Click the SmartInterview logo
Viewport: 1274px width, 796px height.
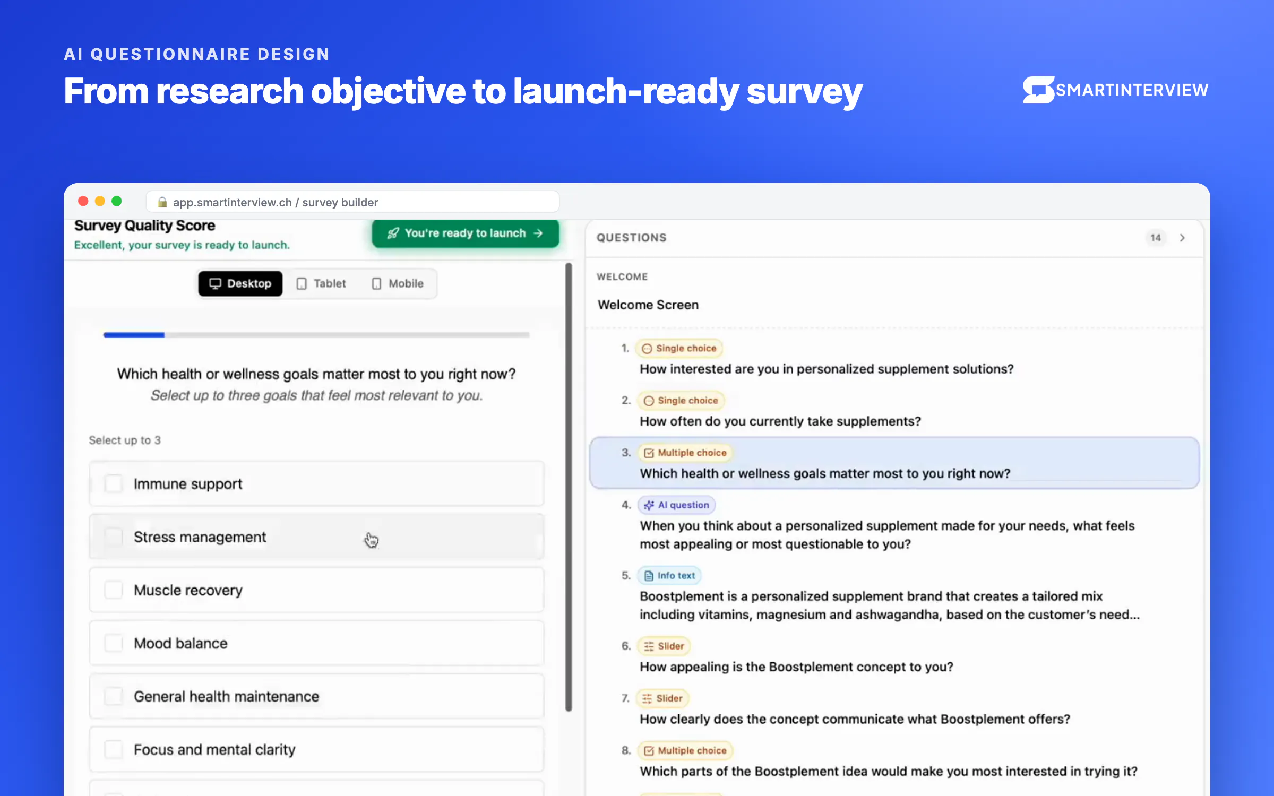click(1116, 90)
